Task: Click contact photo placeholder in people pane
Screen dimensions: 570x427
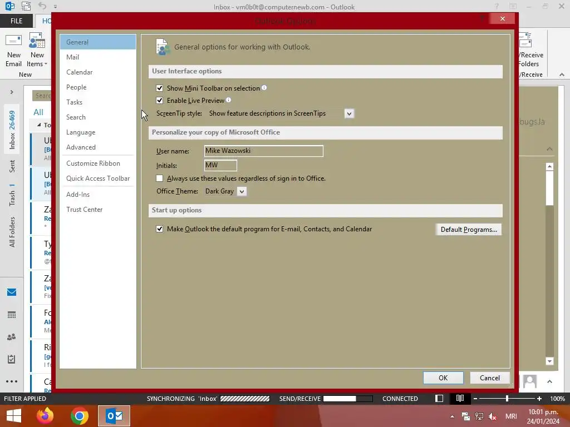Action: [530, 381]
